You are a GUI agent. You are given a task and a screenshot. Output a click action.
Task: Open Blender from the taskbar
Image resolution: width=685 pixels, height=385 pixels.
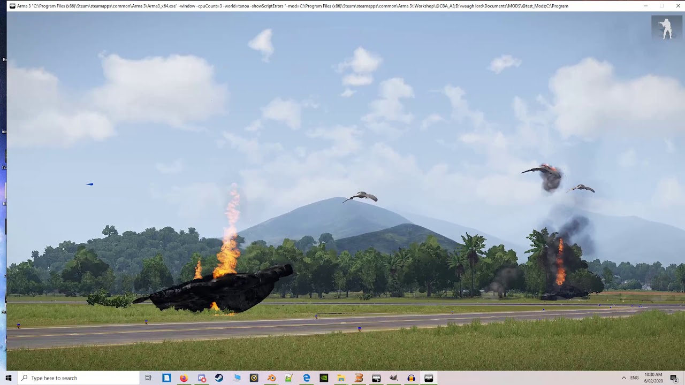tap(271, 378)
